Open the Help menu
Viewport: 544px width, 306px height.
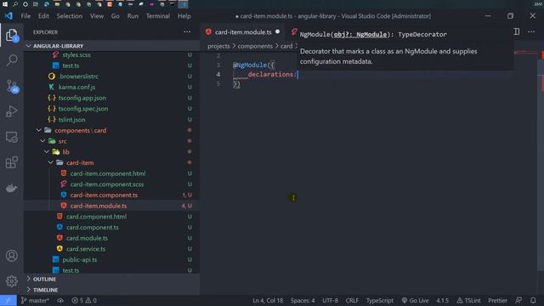[184, 16]
